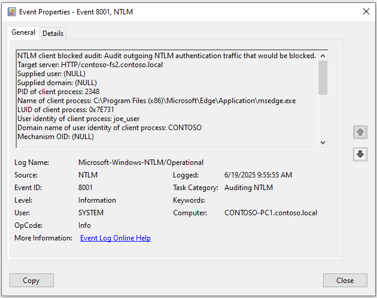Click the Close button at bottom right
The height and width of the screenshot is (298, 377).
click(345, 280)
